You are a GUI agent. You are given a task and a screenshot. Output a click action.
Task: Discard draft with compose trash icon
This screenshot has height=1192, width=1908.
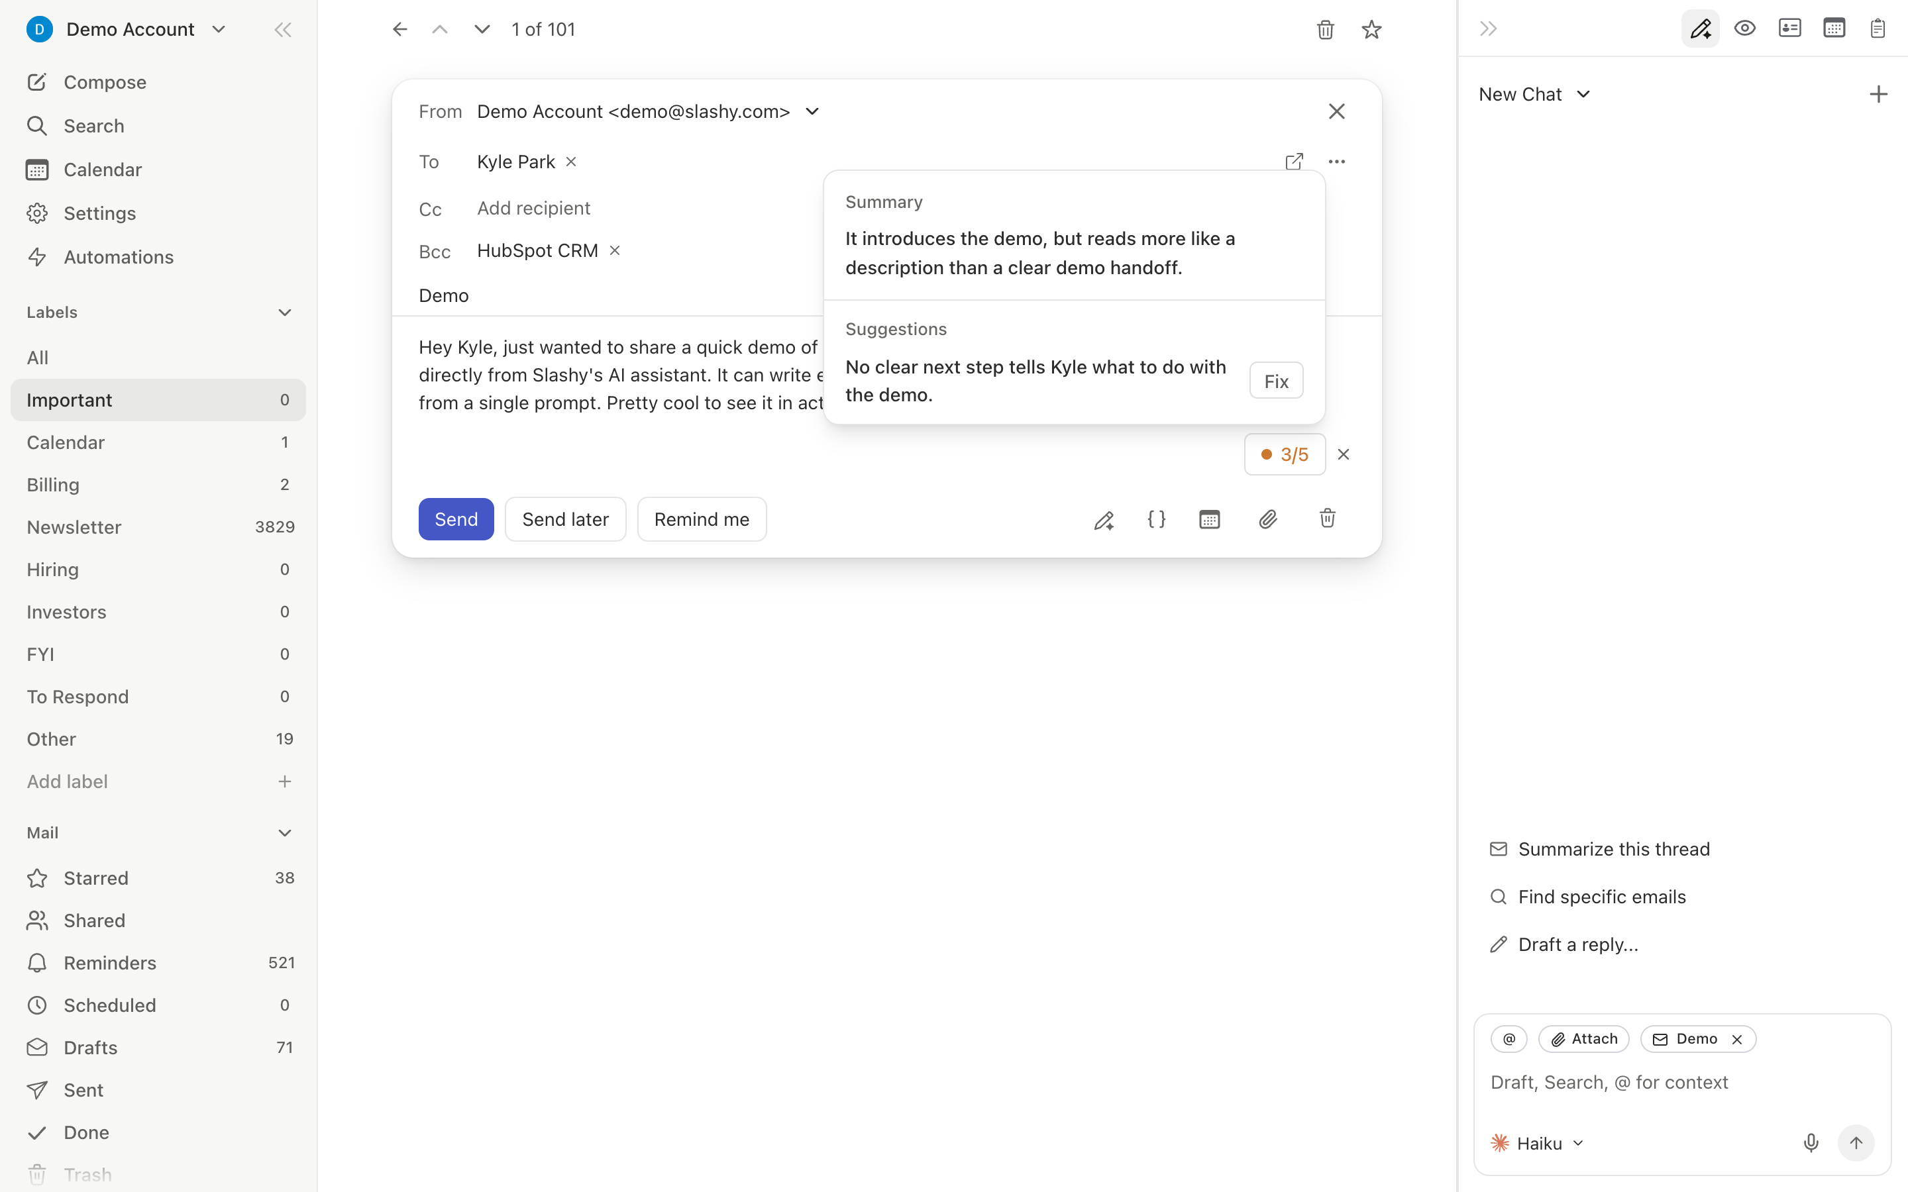coord(1328,519)
